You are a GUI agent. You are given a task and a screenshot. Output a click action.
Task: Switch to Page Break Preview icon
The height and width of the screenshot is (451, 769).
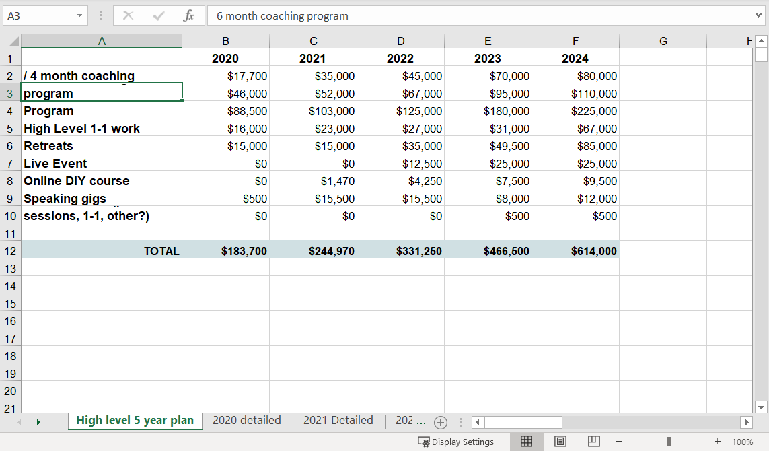[x=593, y=442]
